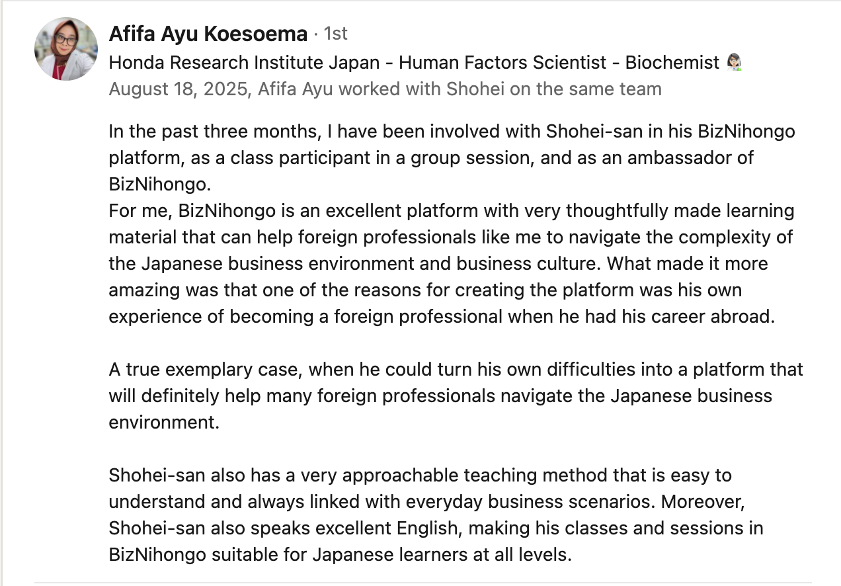Click the final line ending "at all levels."

pyautogui.click(x=340, y=554)
